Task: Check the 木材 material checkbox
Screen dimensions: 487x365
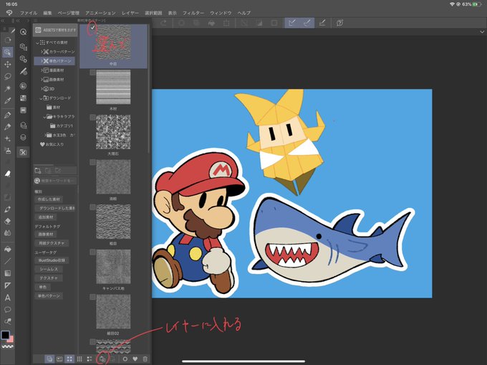Action: pyautogui.click(x=92, y=72)
